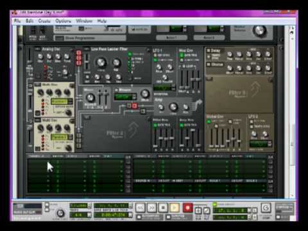The width and height of the screenshot is (308, 231).
Task: Open the lower Multi Osc type selector
Action: click(x=38, y=120)
